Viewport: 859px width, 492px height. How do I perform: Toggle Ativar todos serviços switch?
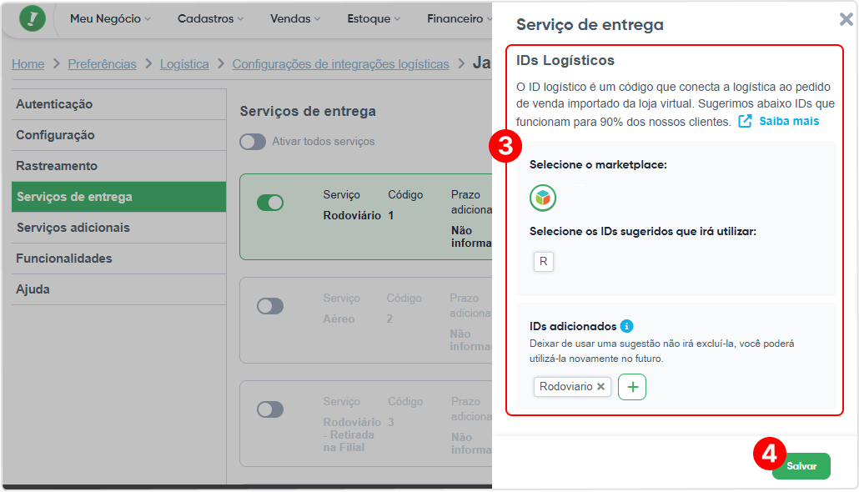(x=253, y=142)
